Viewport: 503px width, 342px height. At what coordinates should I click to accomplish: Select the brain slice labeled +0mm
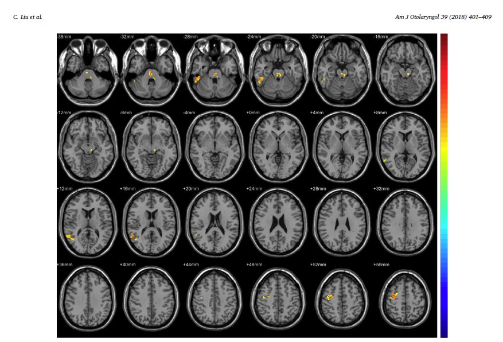pyautogui.click(x=278, y=147)
